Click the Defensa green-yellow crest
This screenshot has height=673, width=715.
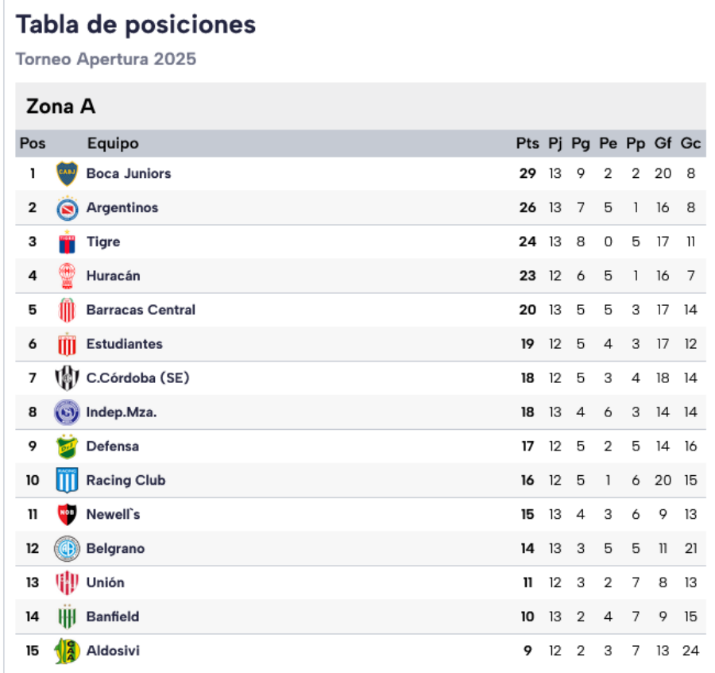[68, 447]
